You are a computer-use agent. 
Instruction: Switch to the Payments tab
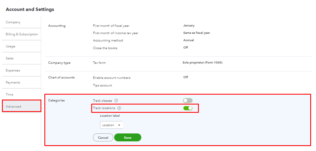tap(13, 83)
